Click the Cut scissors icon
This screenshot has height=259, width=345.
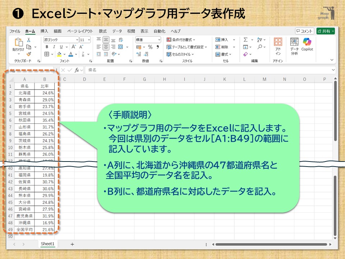pos(29,40)
